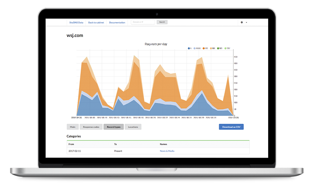The height and width of the screenshot is (183, 311).
Task: Toggle the MX record legend dot
Action: [x=211, y=48]
